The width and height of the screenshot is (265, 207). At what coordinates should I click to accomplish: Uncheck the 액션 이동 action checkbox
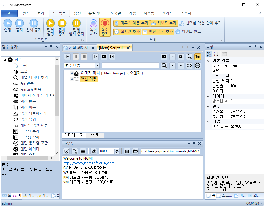click(x=72, y=79)
